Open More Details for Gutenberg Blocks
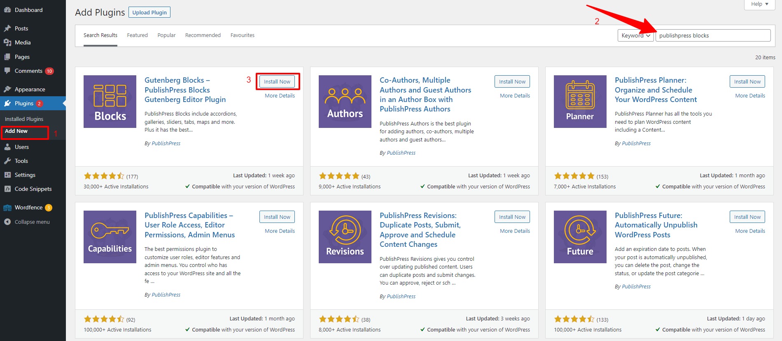The width and height of the screenshot is (782, 341). point(280,96)
